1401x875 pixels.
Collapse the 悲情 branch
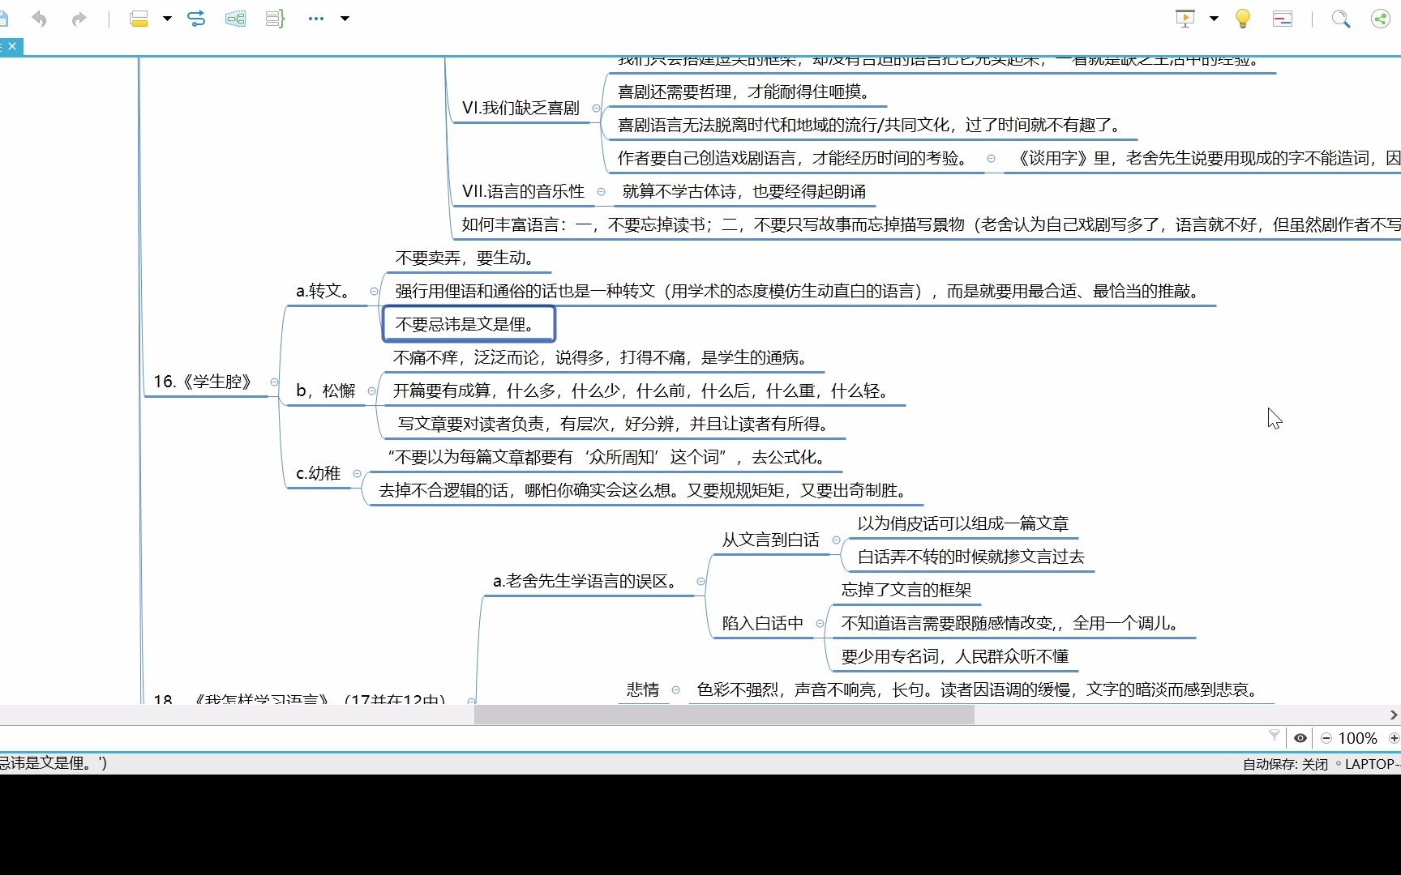coord(675,689)
